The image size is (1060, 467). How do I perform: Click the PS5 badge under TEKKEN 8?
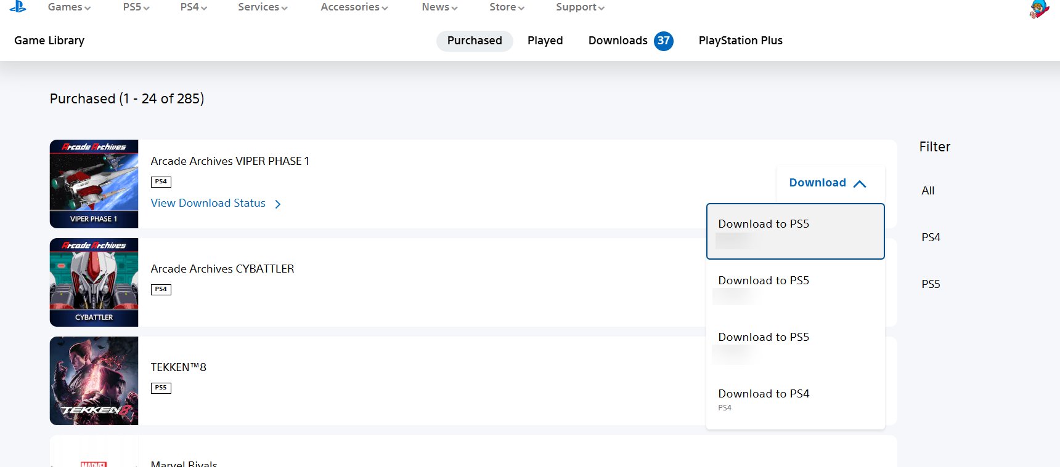pyautogui.click(x=161, y=388)
